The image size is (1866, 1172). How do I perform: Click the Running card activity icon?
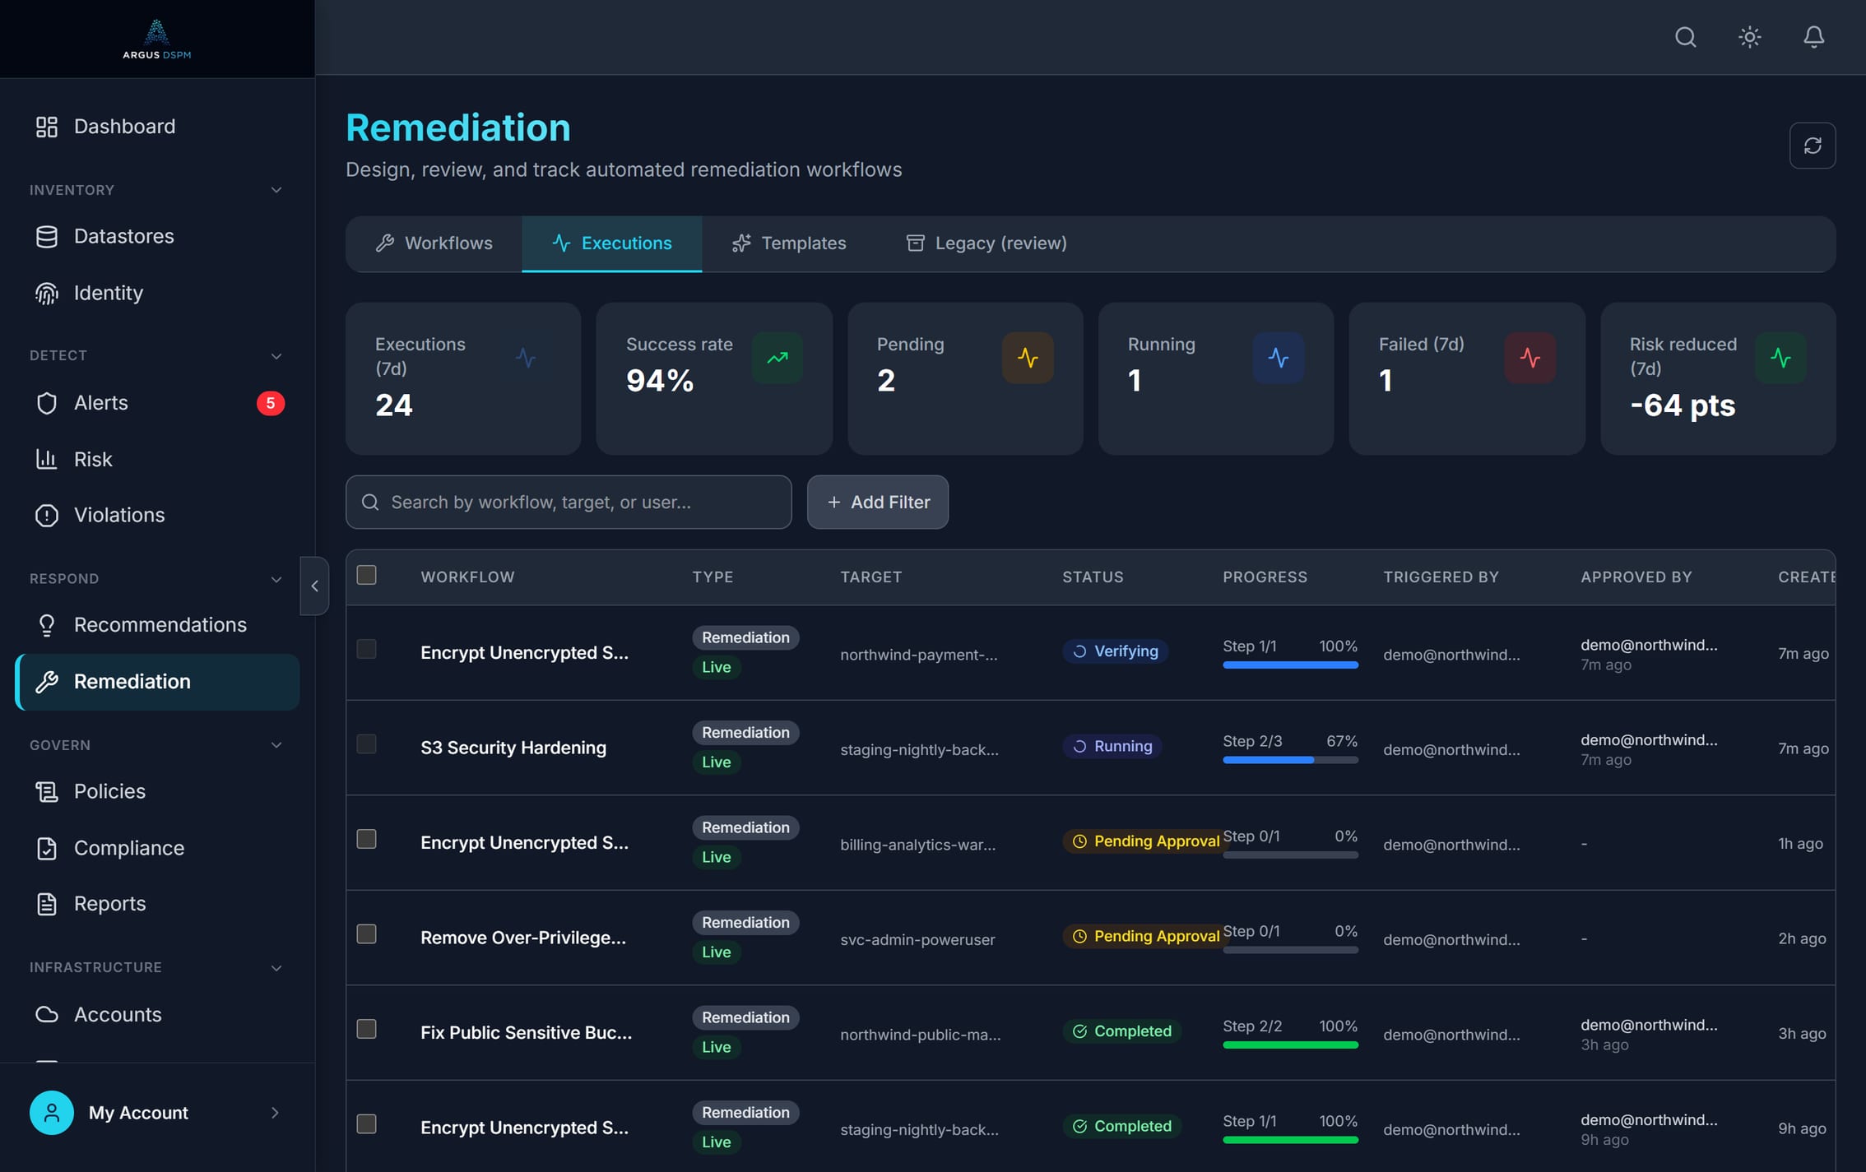pos(1278,358)
